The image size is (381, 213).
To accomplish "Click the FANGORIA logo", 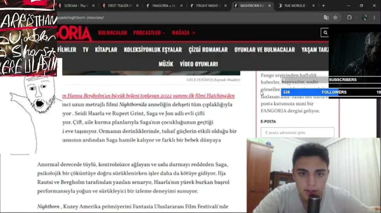I will [74, 33].
